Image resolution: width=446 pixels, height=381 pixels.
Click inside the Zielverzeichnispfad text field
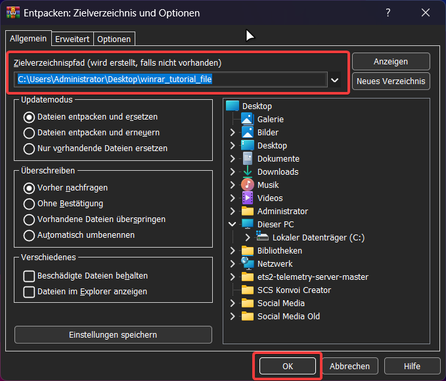[169, 80]
